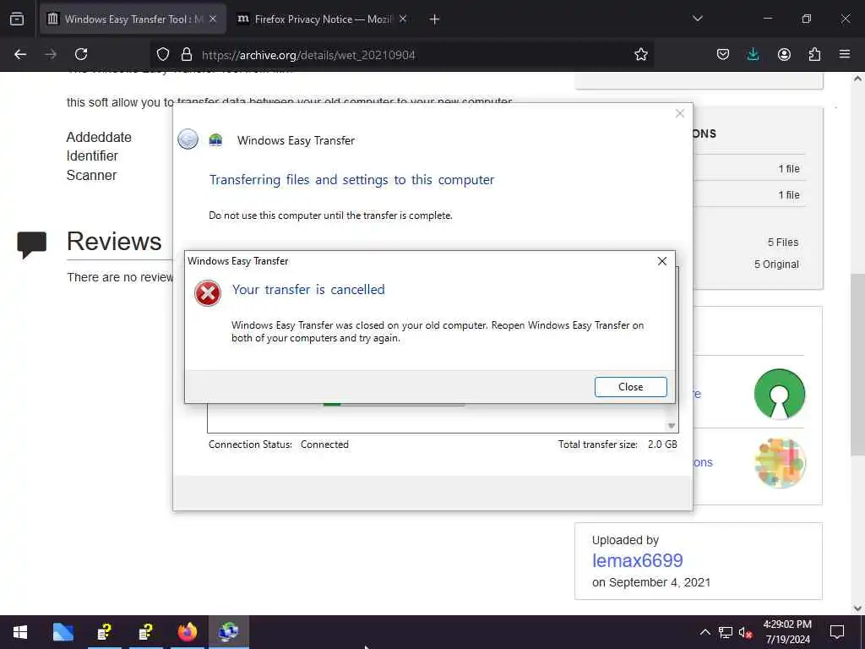Open Firefox View icon in tab bar
The height and width of the screenshot is (649, 865).
[17, 19]
